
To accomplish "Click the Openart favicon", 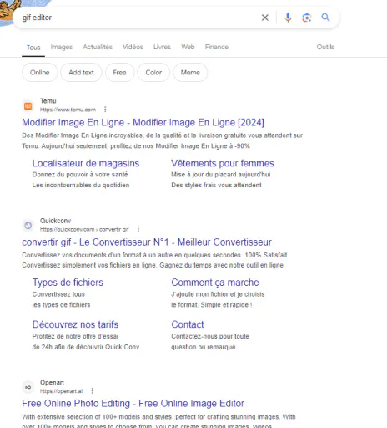I will (x=28, y=387).
